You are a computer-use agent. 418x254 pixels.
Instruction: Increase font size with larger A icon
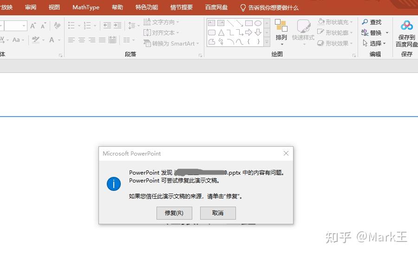tap(33, 26)
